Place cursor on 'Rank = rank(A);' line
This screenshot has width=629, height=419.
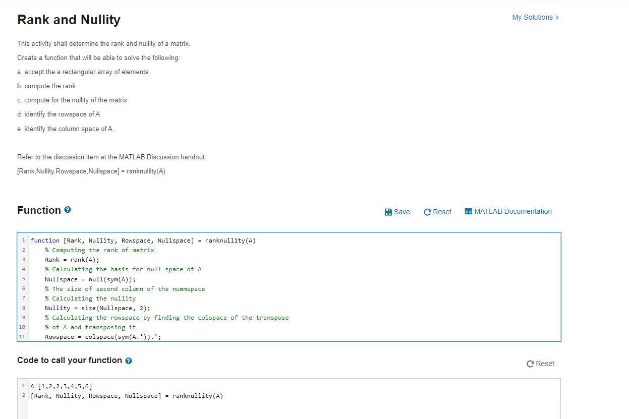point(72,260)
